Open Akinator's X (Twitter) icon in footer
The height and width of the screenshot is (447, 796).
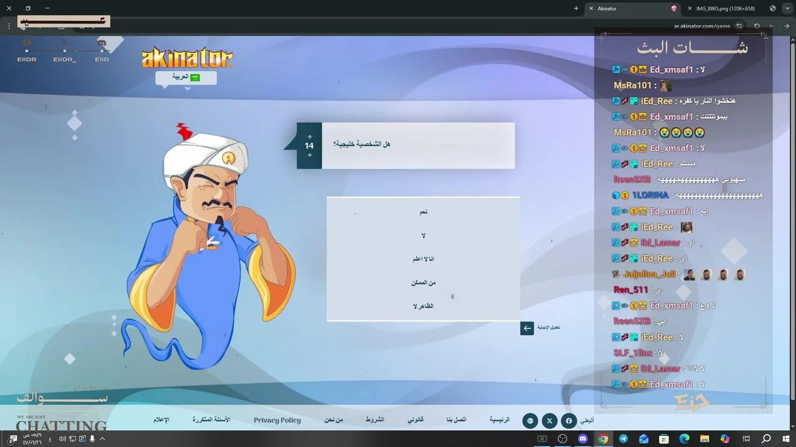[549, 421]
